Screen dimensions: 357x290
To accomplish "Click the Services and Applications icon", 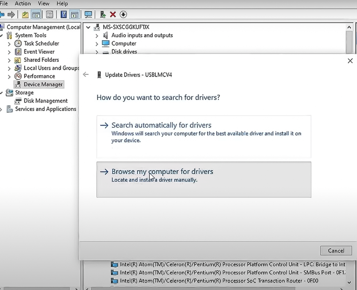I will coord(9,109).
